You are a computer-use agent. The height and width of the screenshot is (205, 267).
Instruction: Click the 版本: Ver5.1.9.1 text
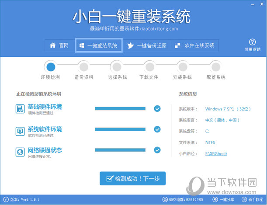(25, 200)
